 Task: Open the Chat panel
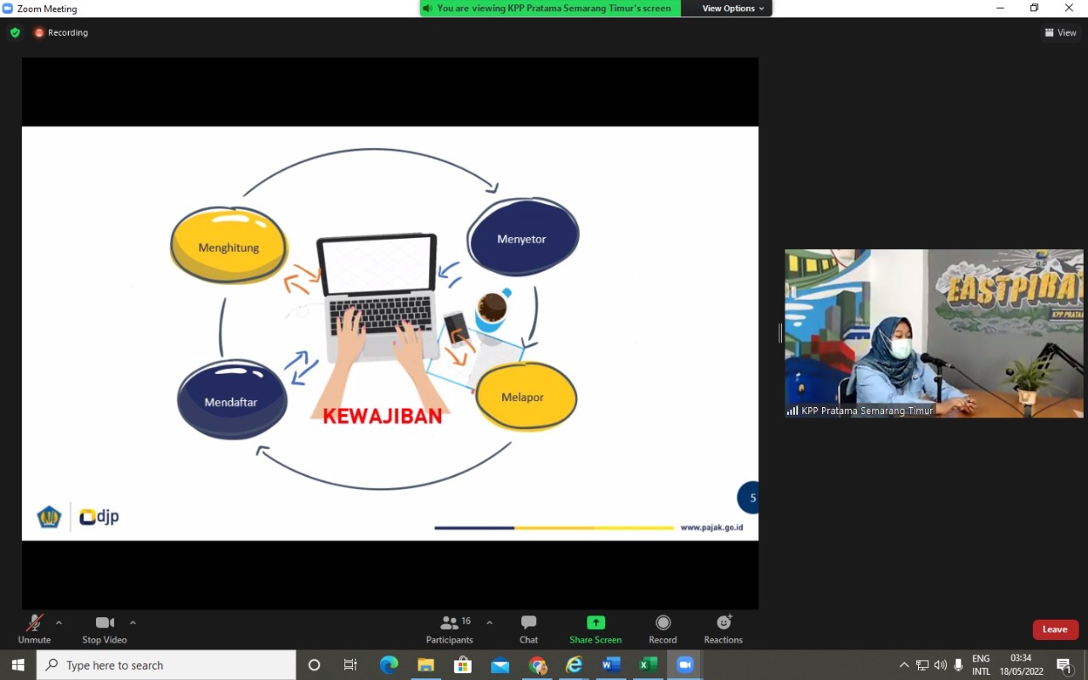[x=529, y=629]
